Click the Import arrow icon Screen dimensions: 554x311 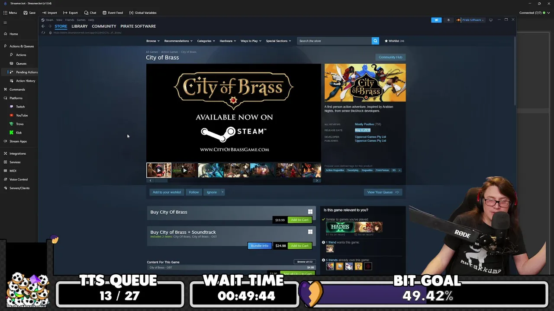coord(45,13)
